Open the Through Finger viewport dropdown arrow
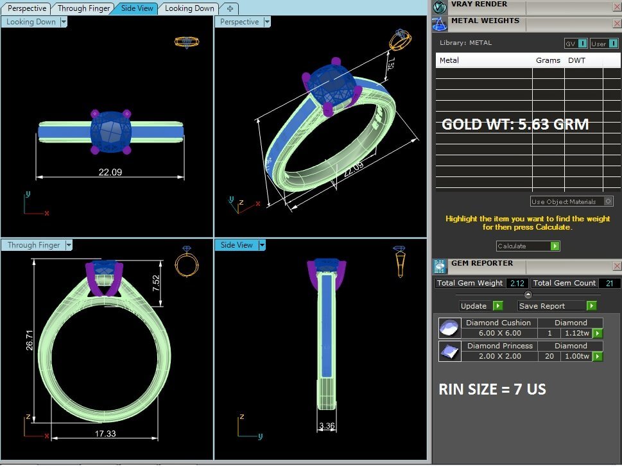This screenshot has height=469, width=622. [68, 245]
